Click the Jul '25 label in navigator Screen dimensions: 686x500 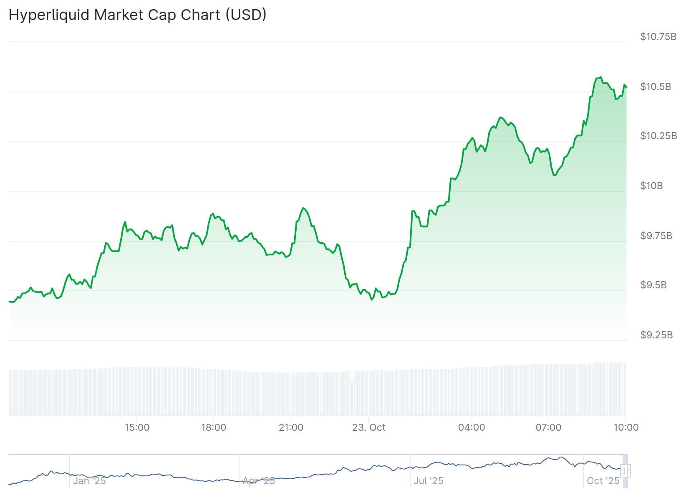429,481
